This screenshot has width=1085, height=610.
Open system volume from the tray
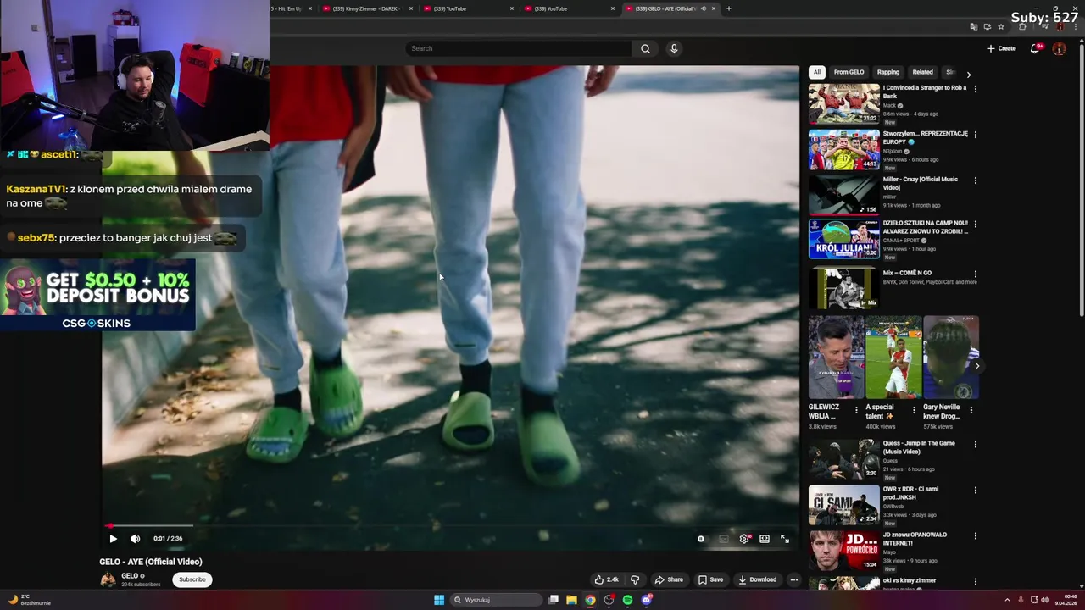[x=1045, y=600]
